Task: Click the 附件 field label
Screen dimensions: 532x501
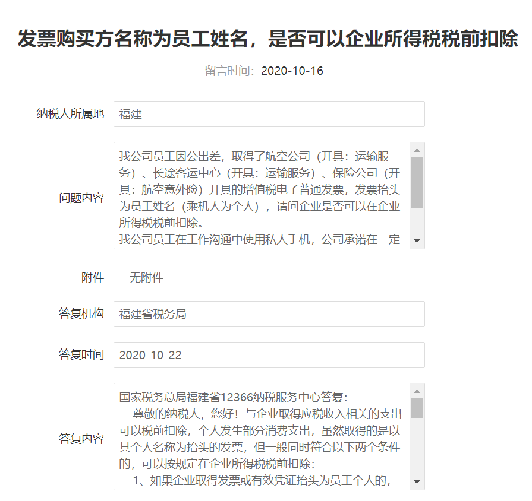Action: (x=93, y=277)
